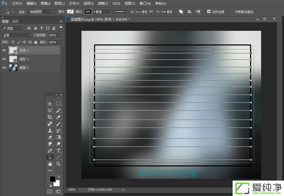Viewport: 284px width, 196px height.
Task: Select the Move tool
Action: [50, 104]
